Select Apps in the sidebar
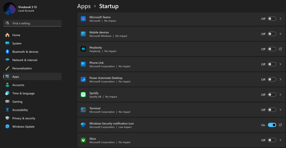This screenshot has height=148, width=286. [x=32, y=77]
